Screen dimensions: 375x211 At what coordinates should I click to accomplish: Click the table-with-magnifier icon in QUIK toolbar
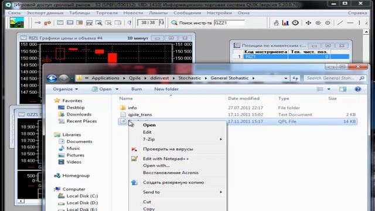[99, 23]
